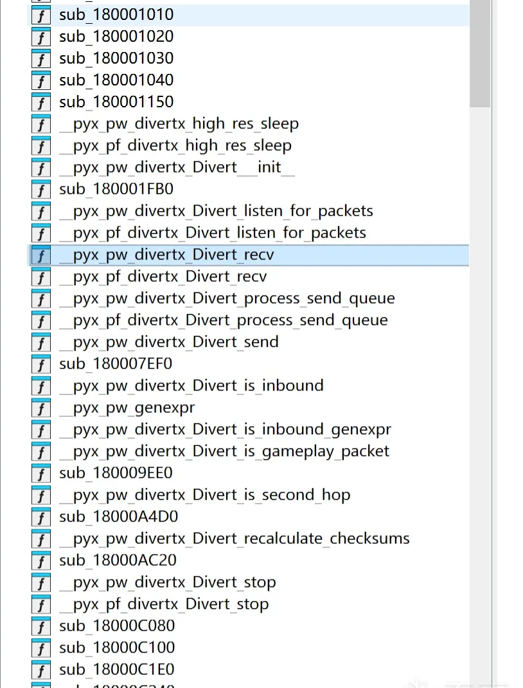This screenshot has width=523, height=688.
Task: Select __pyx_pf_divertx_Divert_recv function name
Action: pos(163,276)
